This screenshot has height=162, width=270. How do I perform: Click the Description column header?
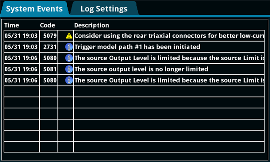coord(92,25)
